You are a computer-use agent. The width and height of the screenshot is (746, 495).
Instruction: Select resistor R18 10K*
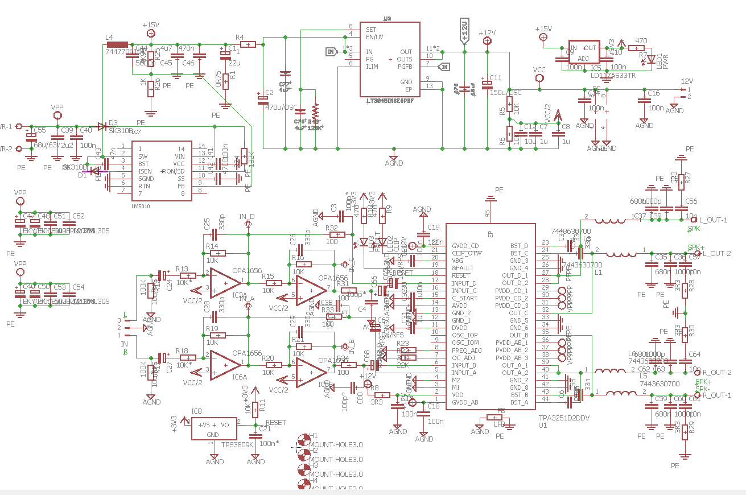pyautogui.click(x=188, y=357)
